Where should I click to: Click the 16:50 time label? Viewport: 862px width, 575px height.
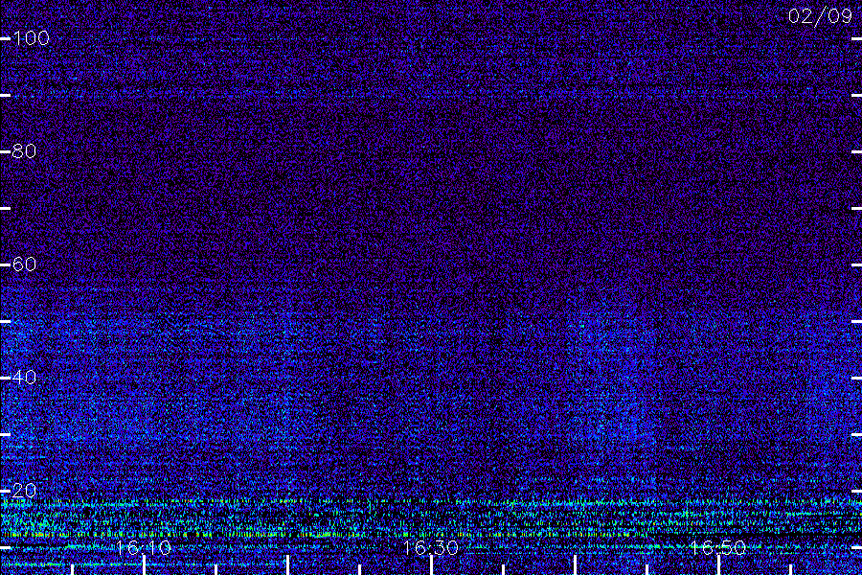click(x=718, y=547)
